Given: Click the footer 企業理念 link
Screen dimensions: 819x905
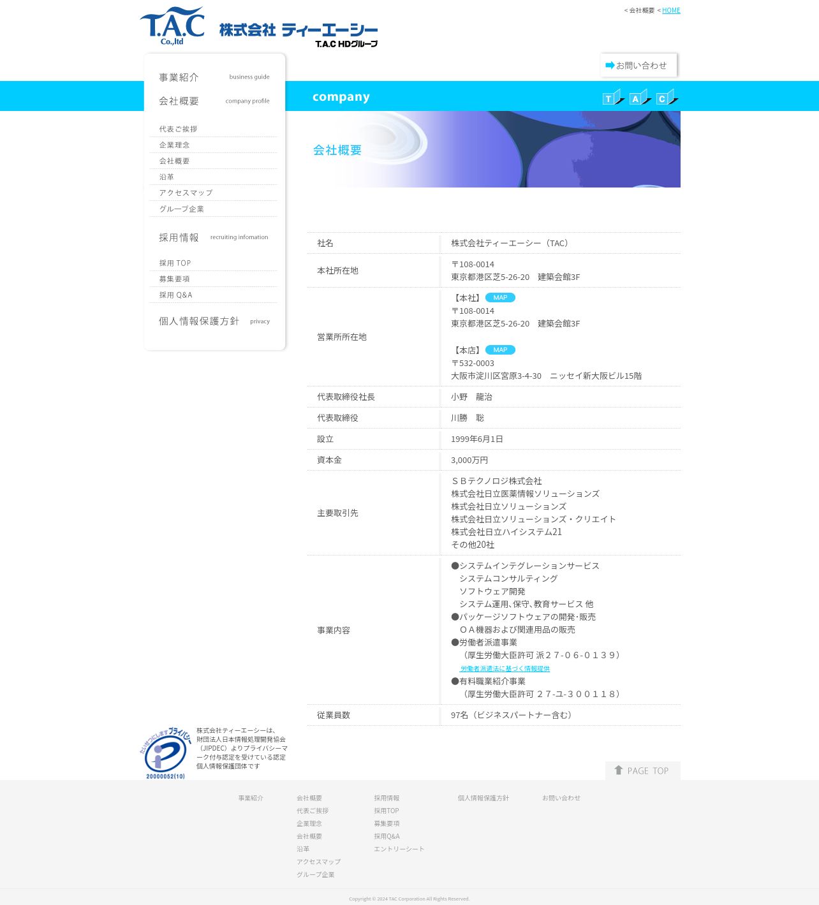Looking at the screenshot, I should (x=309, y=823).
